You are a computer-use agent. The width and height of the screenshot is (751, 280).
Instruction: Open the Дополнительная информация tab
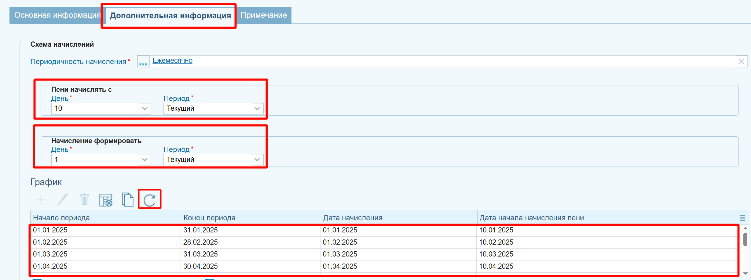pyautogui.click(x=170, y=16)
